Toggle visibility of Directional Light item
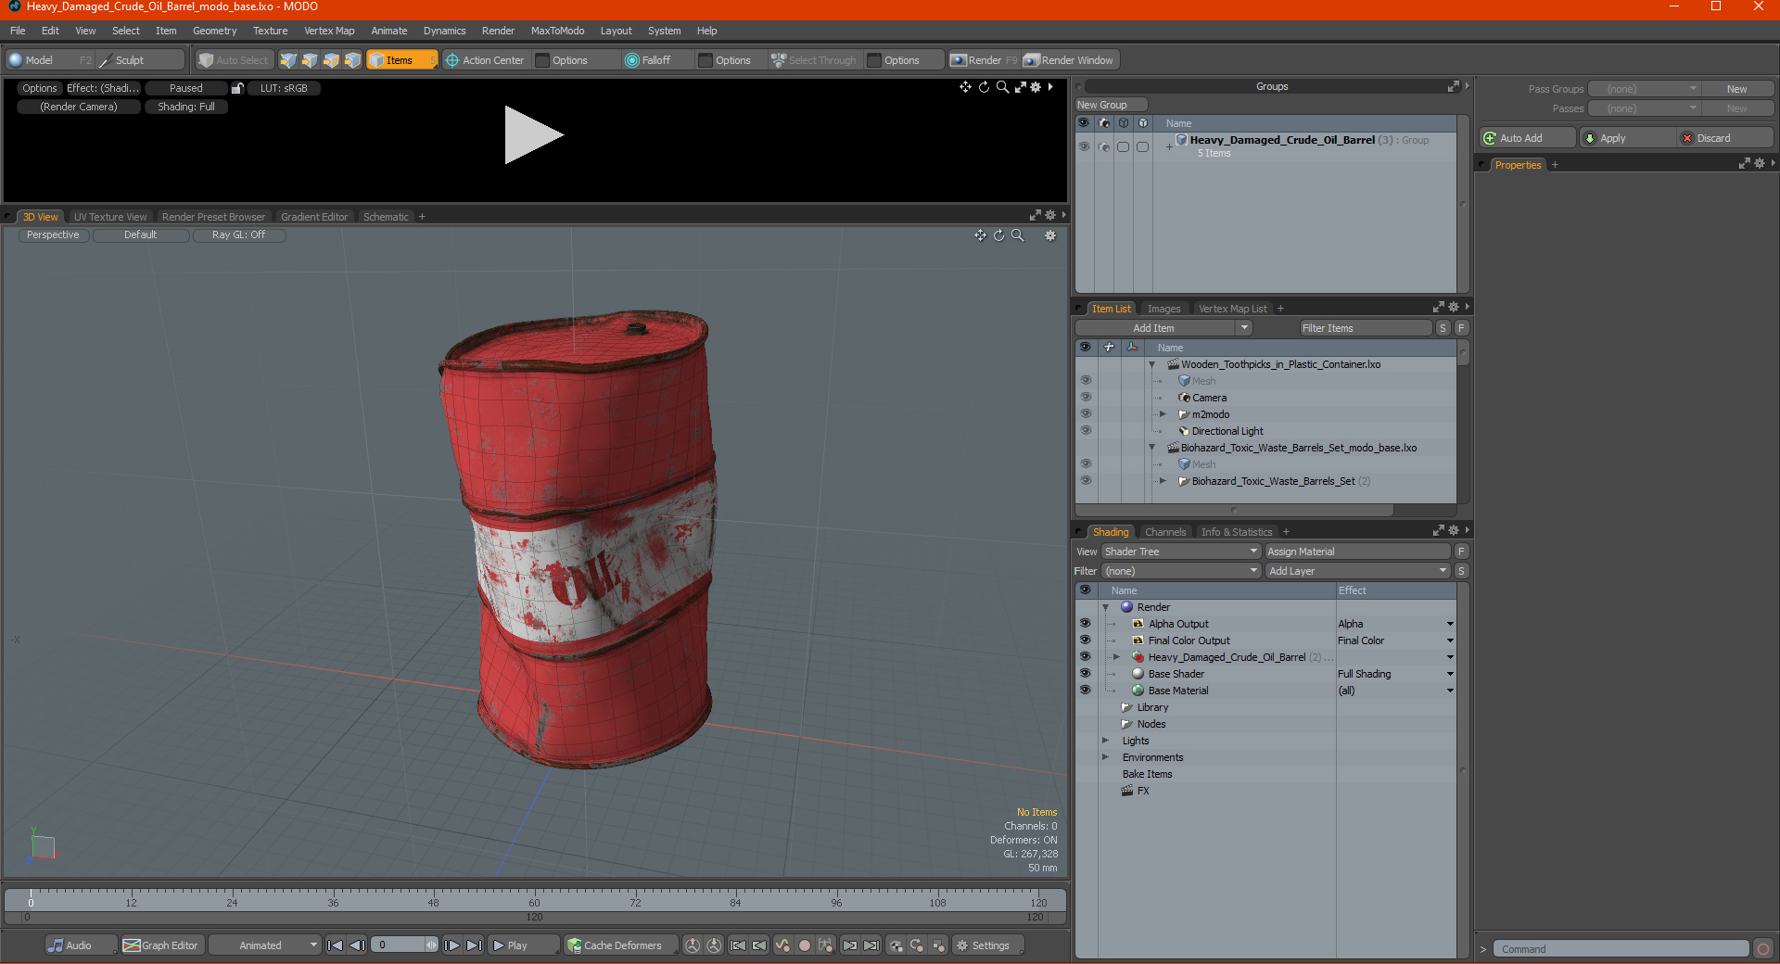Viewport: 1780px width, 964px height. click(1086, 431)
